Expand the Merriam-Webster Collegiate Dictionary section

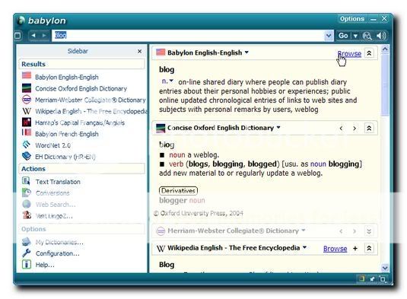[x=369, y=231]
